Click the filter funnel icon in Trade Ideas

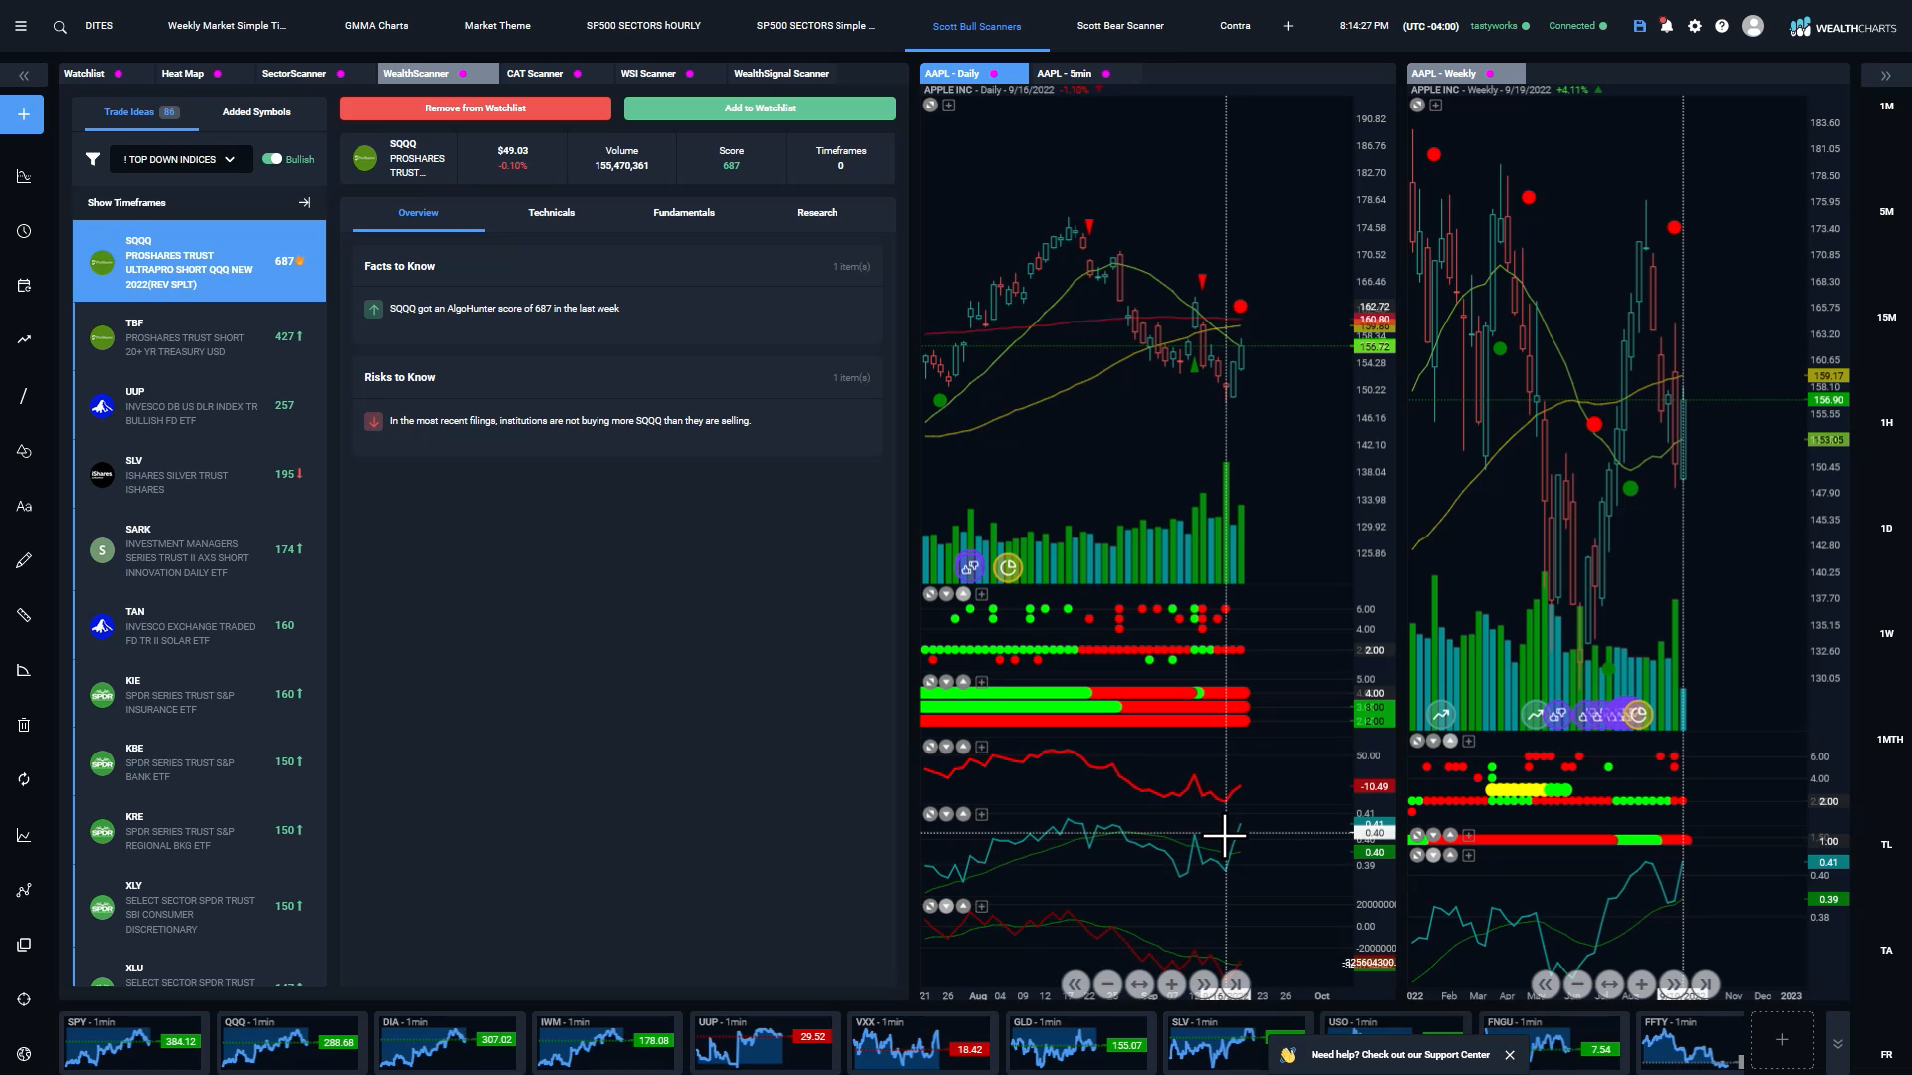point(93,159)
